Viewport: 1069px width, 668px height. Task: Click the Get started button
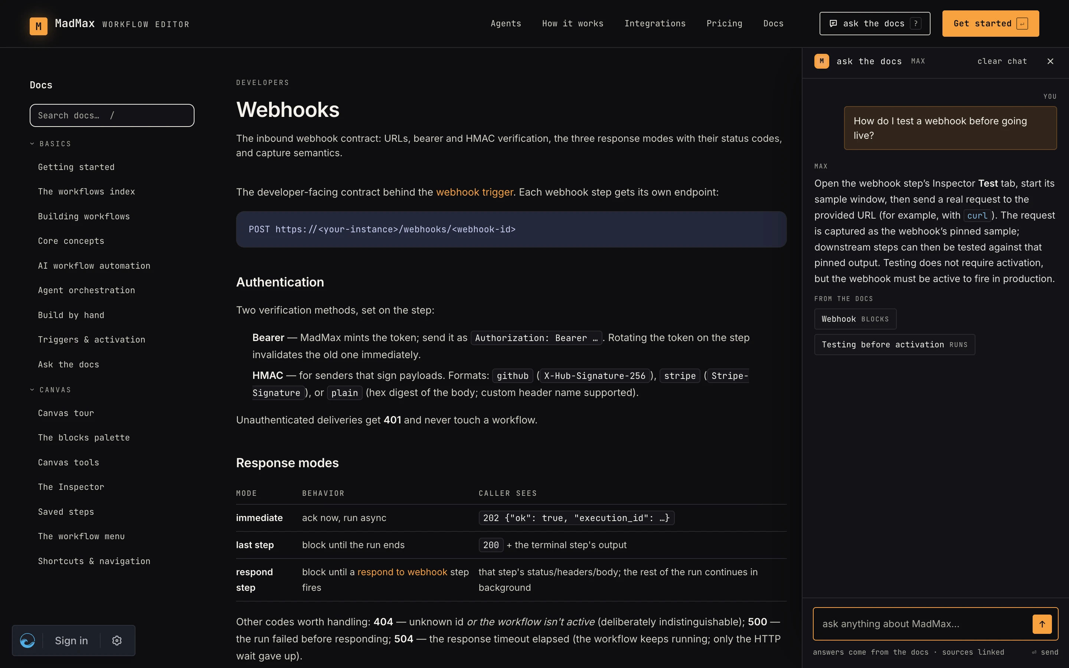click(990, 23)
